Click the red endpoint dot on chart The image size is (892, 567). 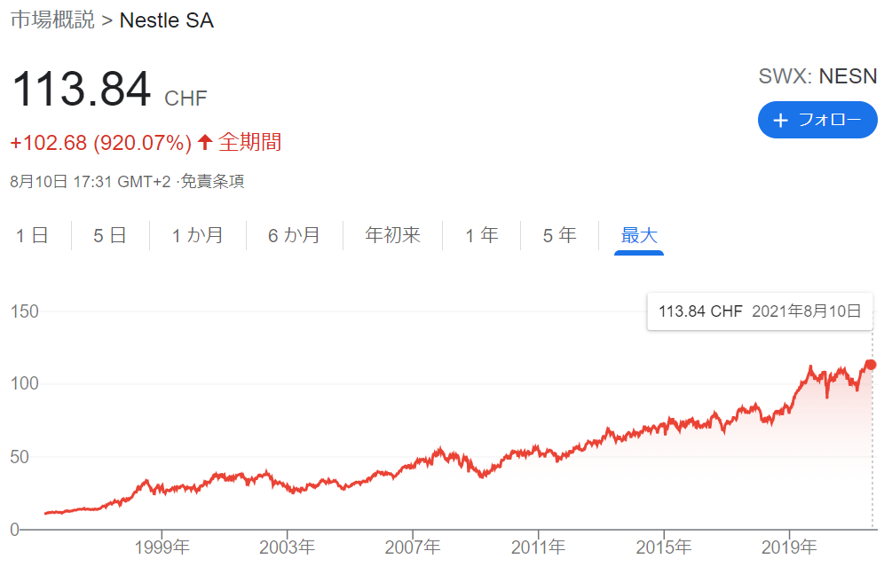(x=871, y=365)
